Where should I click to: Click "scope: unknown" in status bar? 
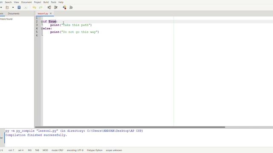point(114,150)
